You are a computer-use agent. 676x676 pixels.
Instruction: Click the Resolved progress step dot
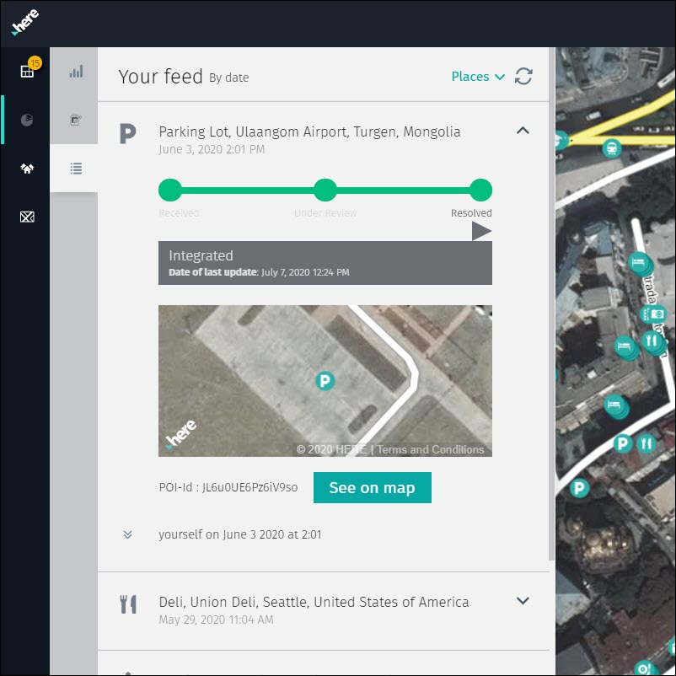[x=480, y=190]
